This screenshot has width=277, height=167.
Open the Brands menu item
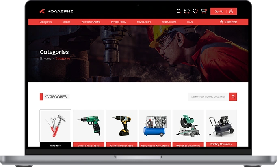(x=67, y=22)
